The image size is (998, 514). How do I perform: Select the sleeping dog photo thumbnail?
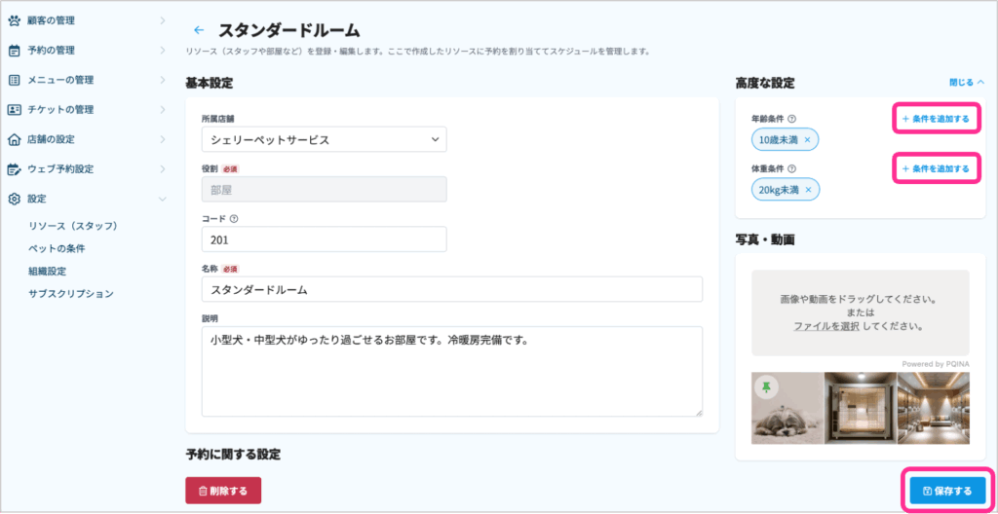[787, 409]
